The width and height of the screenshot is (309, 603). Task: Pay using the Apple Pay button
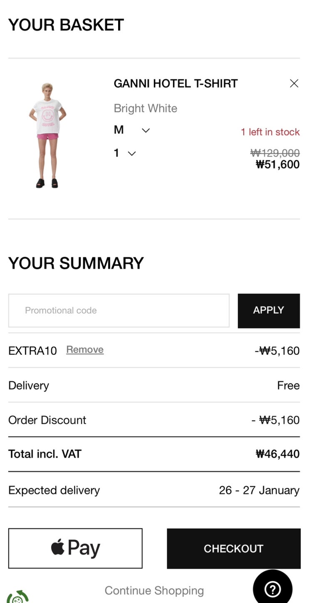point(75,548)
